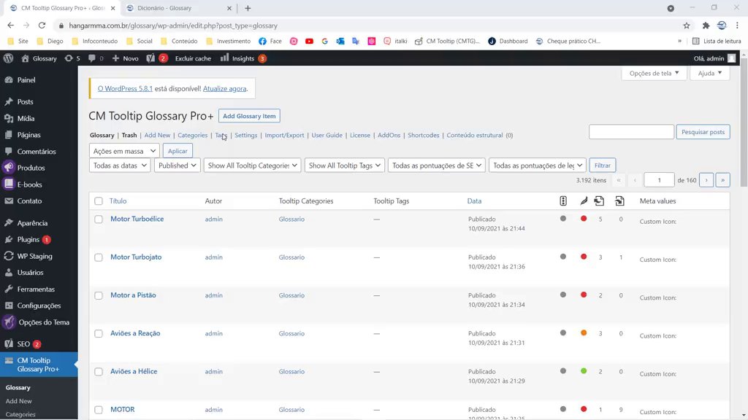Open the Shortcodes submenu link
748x420 pixels.
pos(424,135)
